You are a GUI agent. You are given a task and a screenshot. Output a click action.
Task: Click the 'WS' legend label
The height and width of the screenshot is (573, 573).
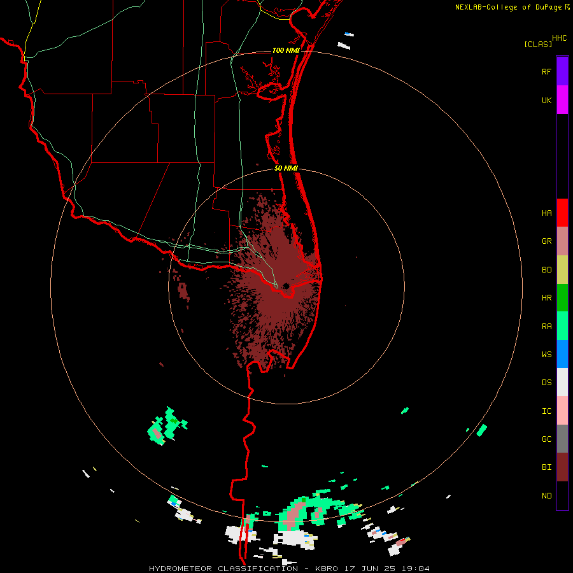click(x=547, y=355)
